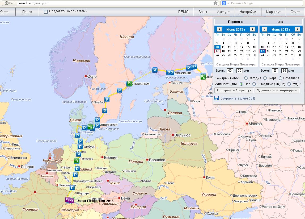Choose the Выходные (Сб, Вс) radio option
Viewport: 305px width, 219px height.
pos(254,84)
